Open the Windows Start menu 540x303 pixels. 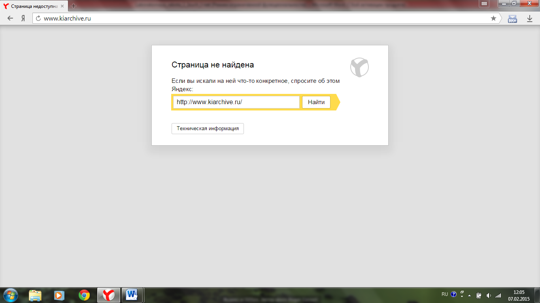[x=10, y=295]
